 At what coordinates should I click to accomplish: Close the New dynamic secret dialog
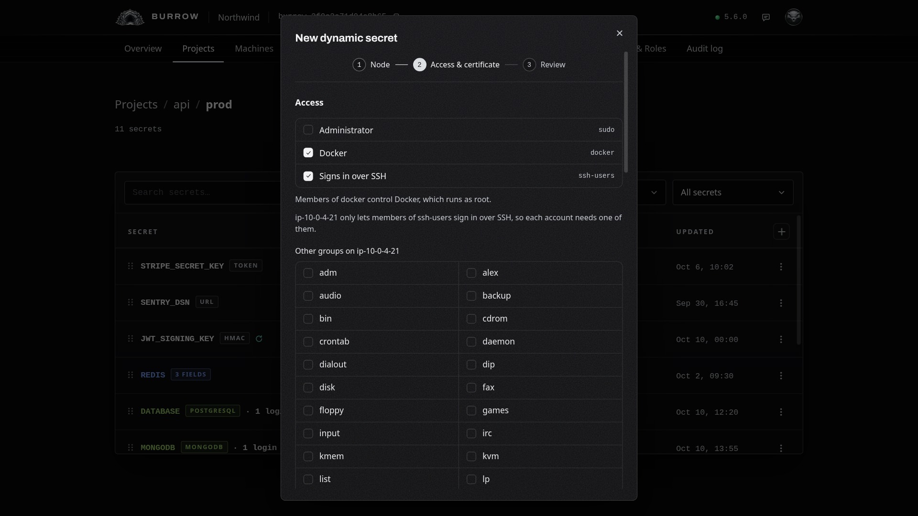620,33
